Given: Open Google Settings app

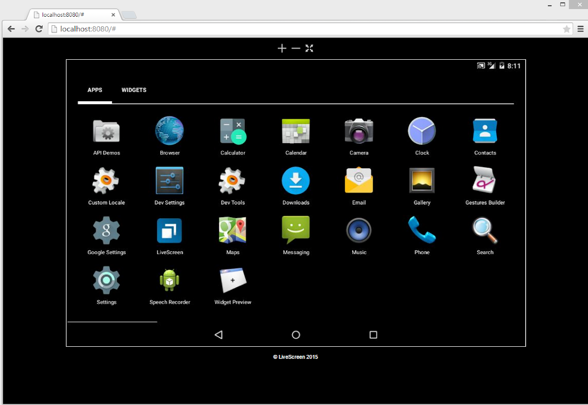Looking at the screenshot, I should [x=106, y=230].
